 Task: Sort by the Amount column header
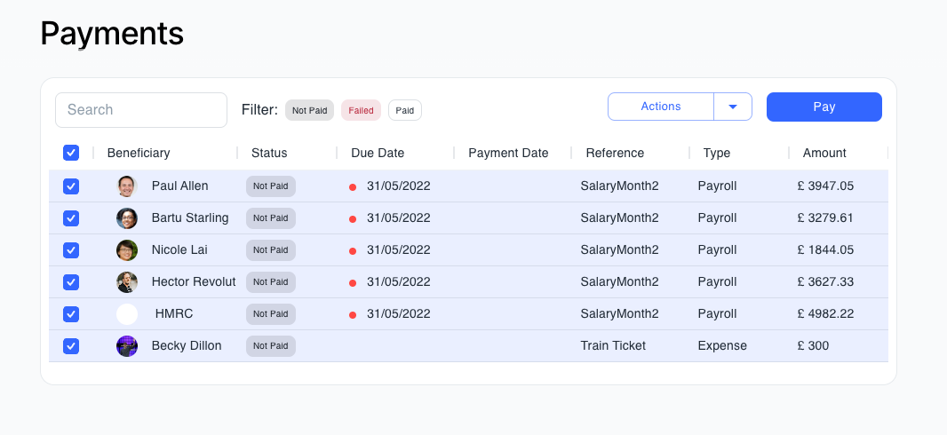[824, 153]
